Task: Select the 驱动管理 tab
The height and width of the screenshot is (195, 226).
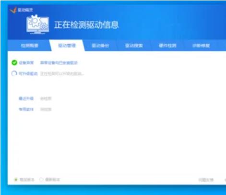Action: pos(67,46)
